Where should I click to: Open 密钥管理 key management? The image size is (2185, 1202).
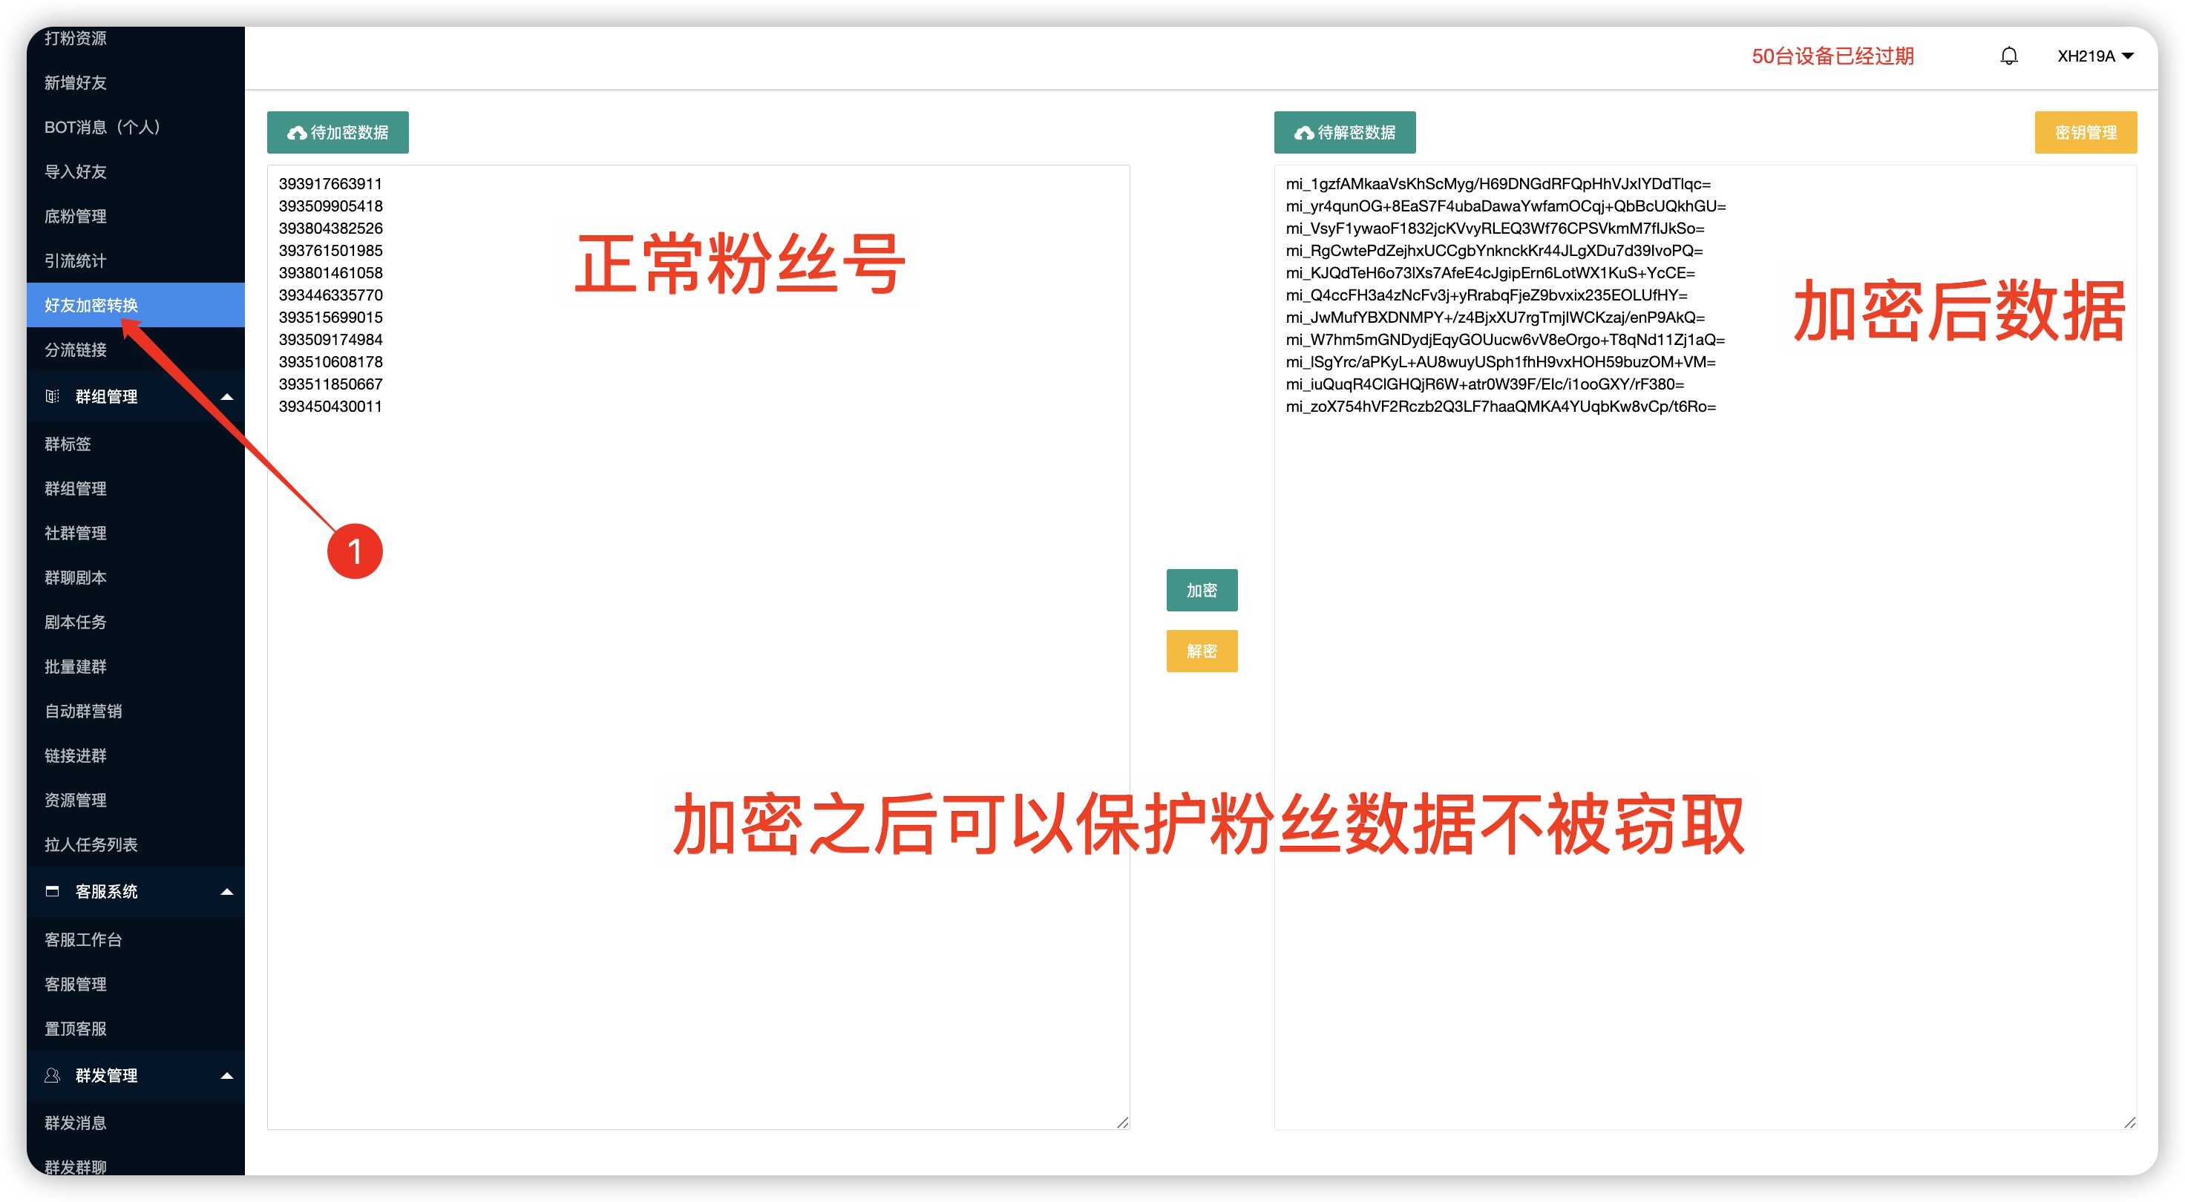pos(2085,132)
